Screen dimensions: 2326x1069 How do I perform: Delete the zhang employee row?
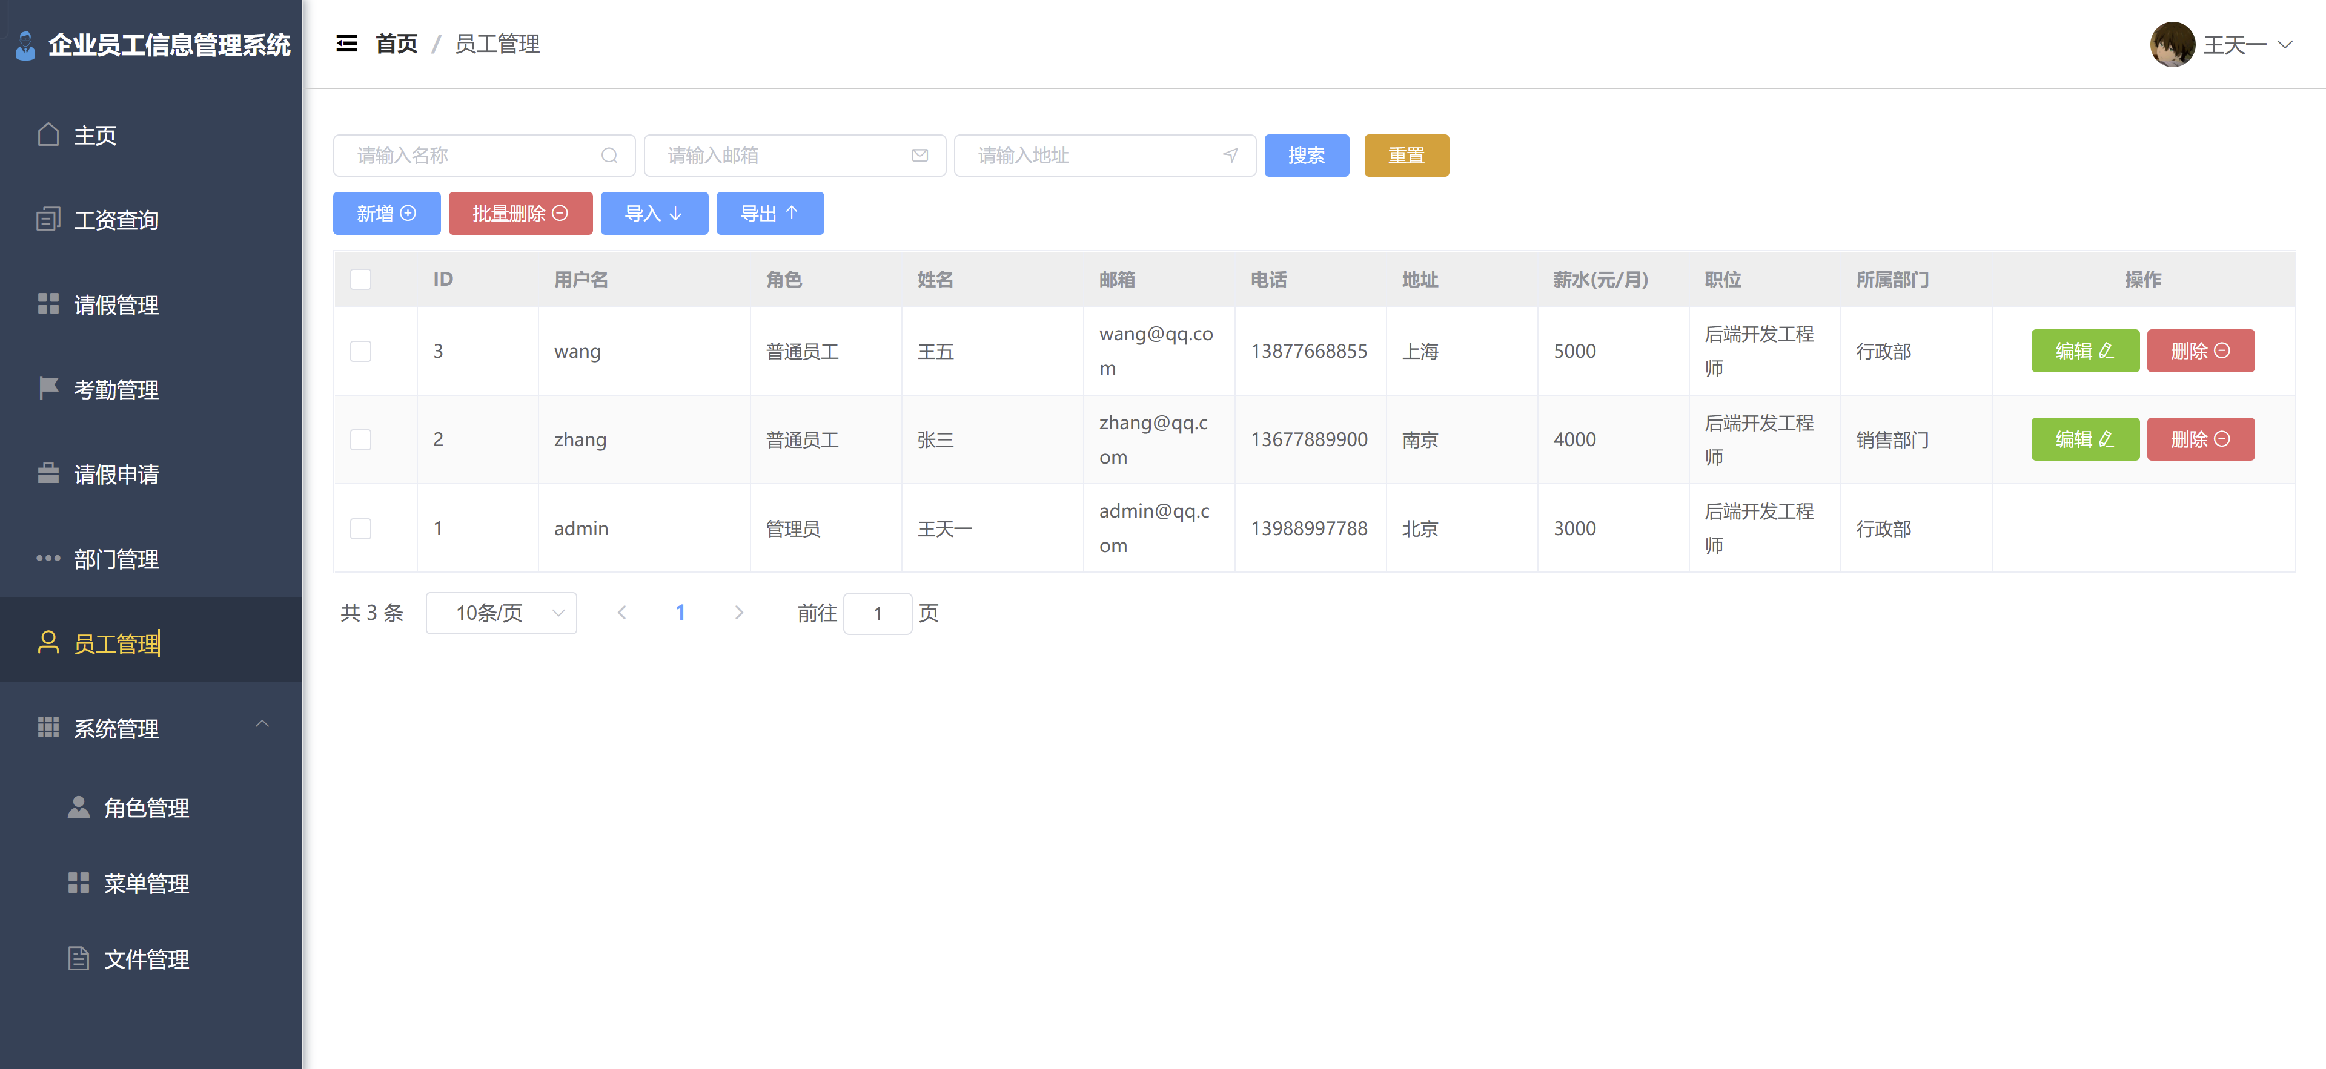(2201, 439)
